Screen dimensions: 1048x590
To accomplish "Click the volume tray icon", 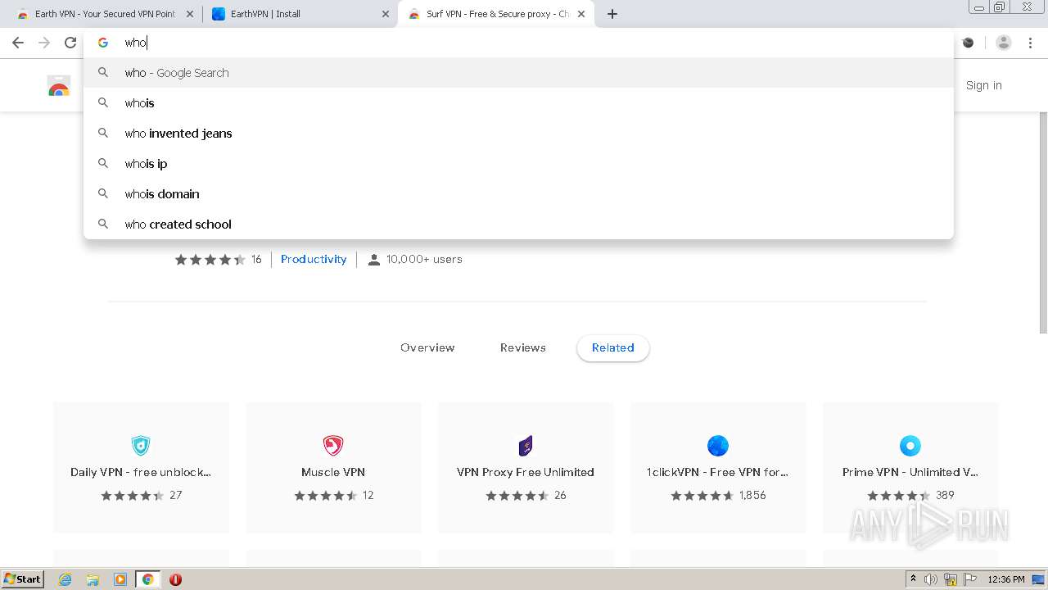I will coord(931,579).
